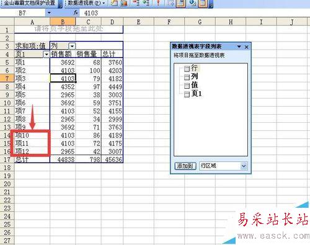
Task: Open the 项1 row field filter dropdown
Action: (46, 54)
